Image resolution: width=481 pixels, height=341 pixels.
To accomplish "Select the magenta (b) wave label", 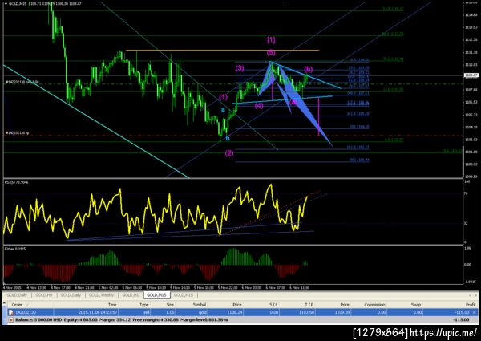I will tap(309, 69).
